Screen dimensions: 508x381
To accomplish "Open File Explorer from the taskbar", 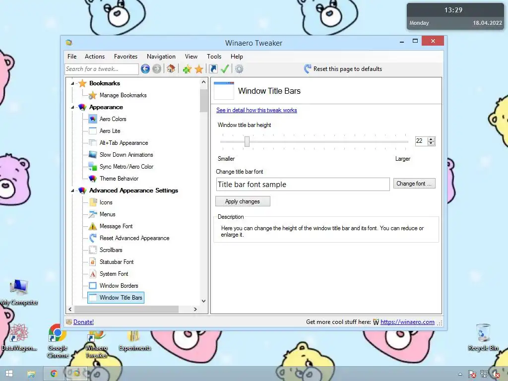I will (x=31, y=374).
